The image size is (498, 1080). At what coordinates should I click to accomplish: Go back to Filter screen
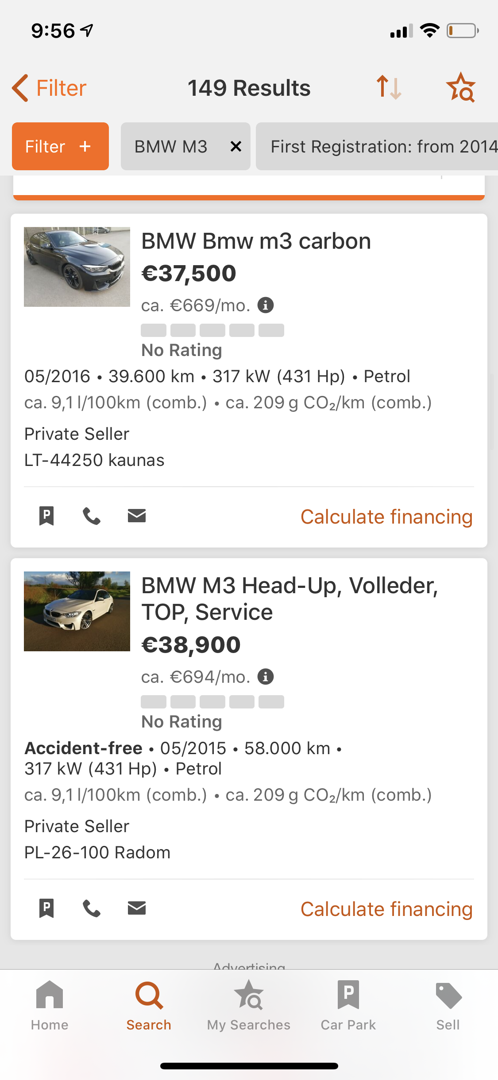coord(49,88)
